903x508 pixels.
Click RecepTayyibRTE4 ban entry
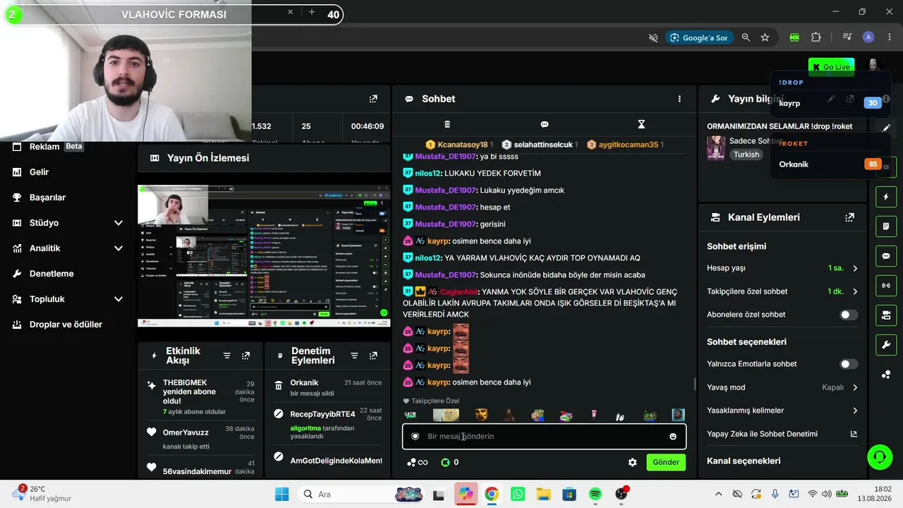327,423
